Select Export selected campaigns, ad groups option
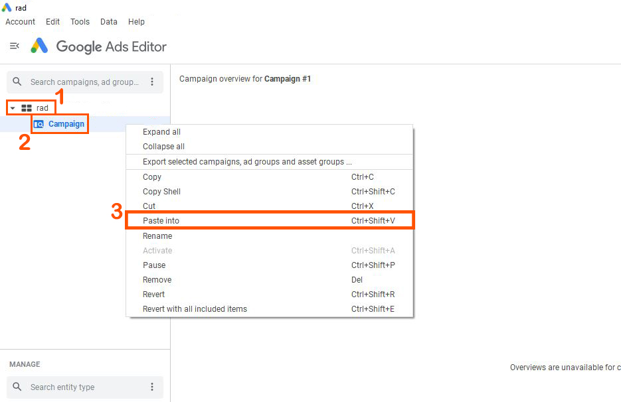The image size is (621, 402). [x=269, y=162]
